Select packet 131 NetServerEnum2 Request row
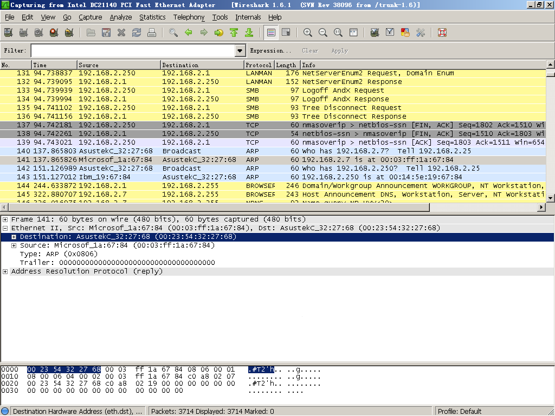 pyautogui.click(x=273, y=73)
